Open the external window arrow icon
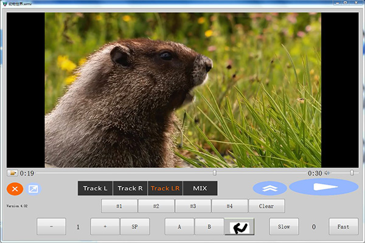The image size is (365, 243). click(x=33, y=189)
